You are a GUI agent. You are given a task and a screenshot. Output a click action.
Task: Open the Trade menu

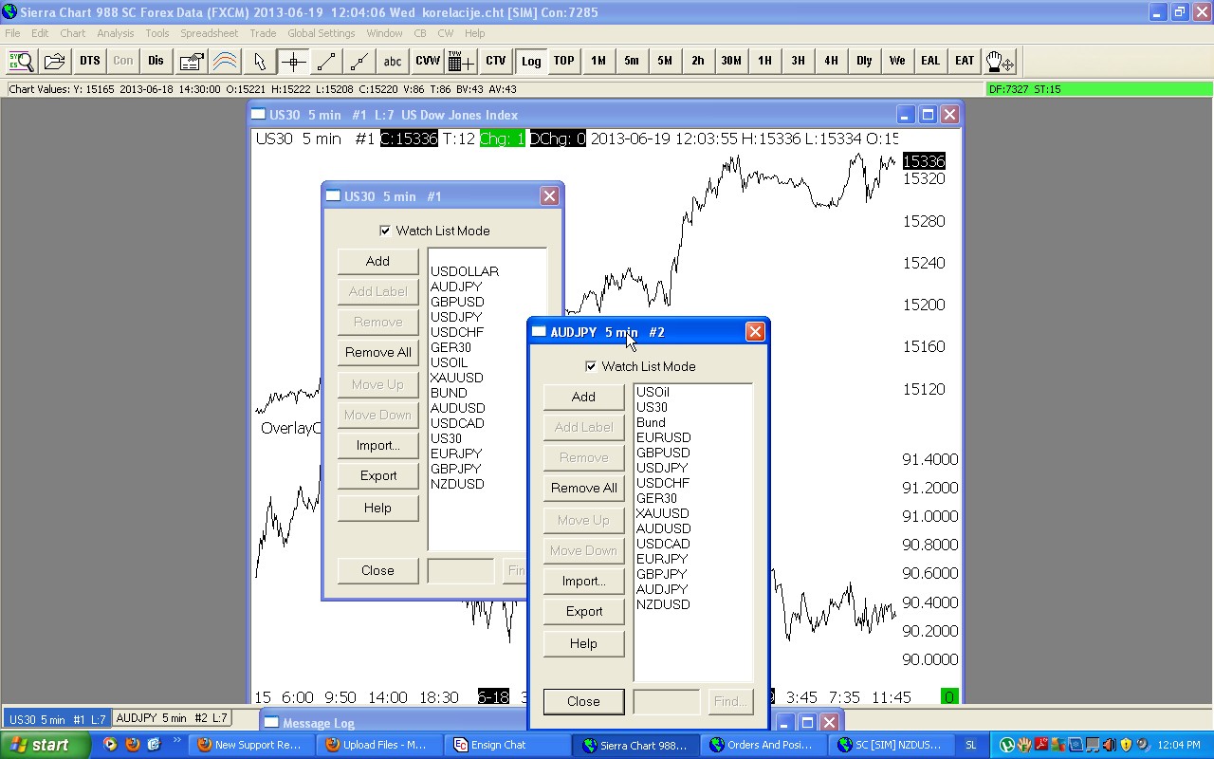click(263, 33)
